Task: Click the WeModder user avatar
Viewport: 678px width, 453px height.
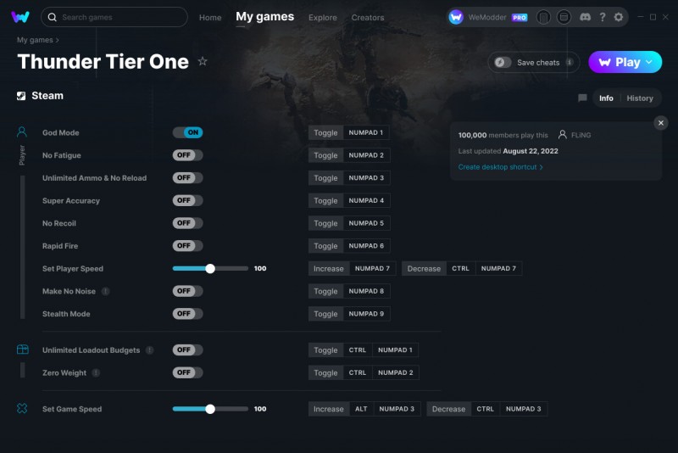Action: click(x=456, y=17)
